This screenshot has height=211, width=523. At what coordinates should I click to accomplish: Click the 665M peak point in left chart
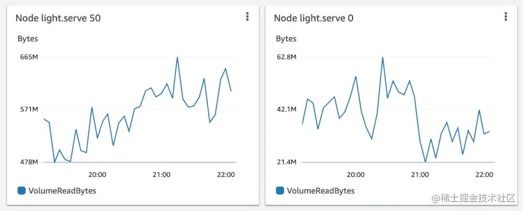(x=177, y=57)
